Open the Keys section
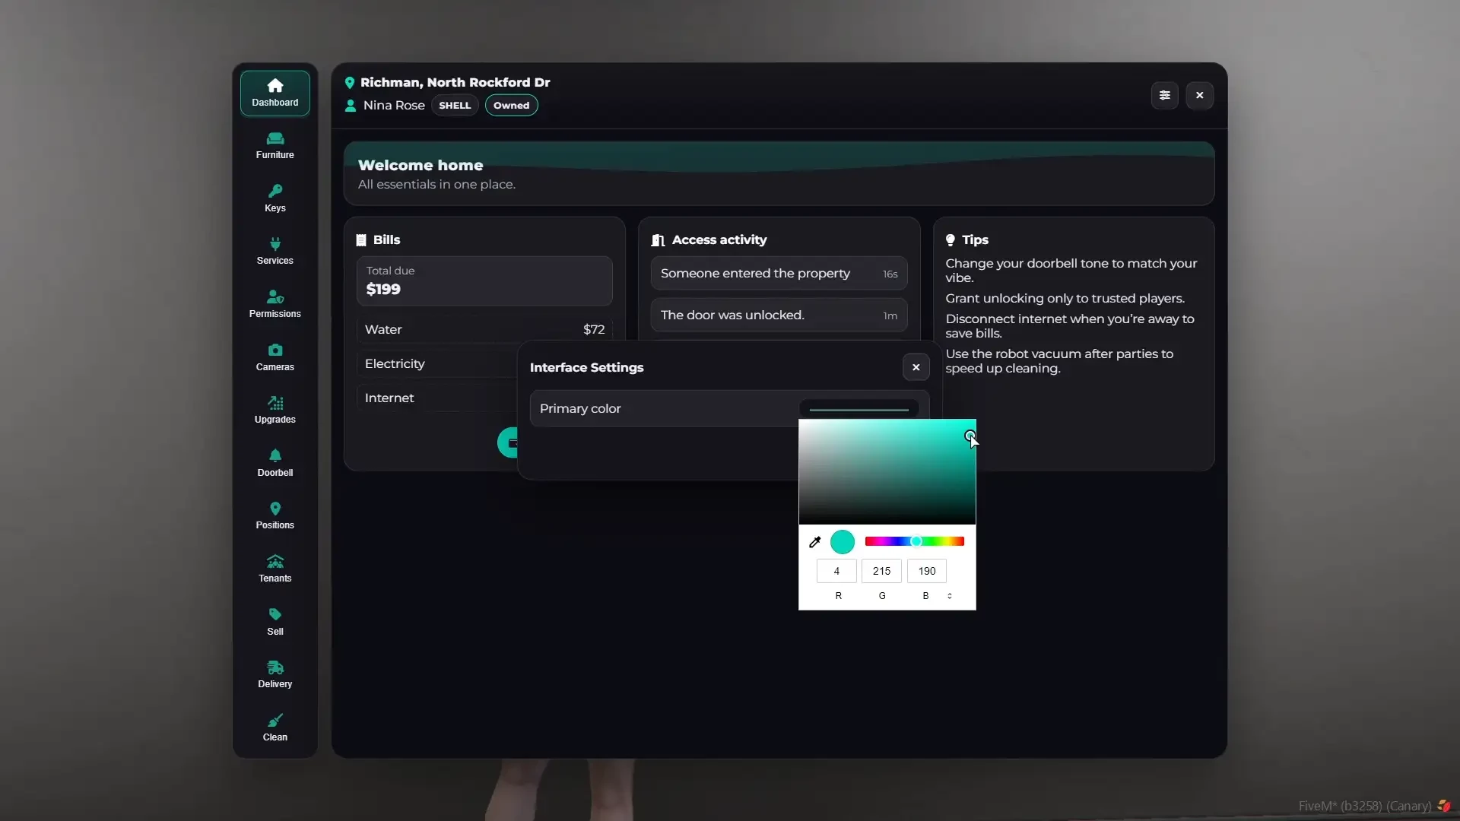The height and width of the screenshot is (821, 1460). coord(275,198)
